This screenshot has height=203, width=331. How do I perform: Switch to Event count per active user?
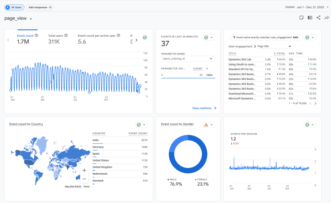[x=97, y=36]
